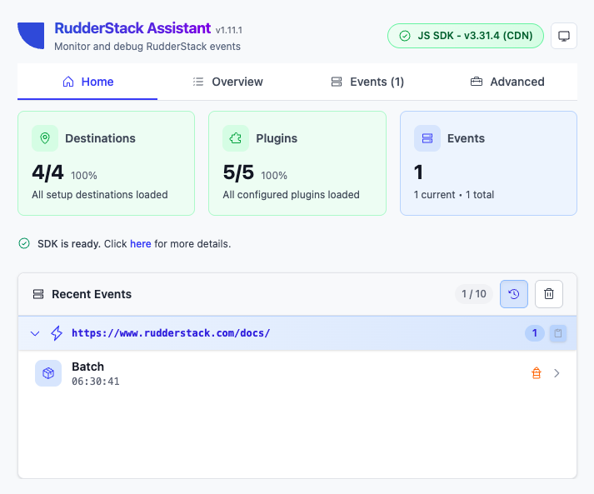Click the Batch timestamp 06:30:41
This screenshot has height=494, width=594.
[x=96, y=382]
